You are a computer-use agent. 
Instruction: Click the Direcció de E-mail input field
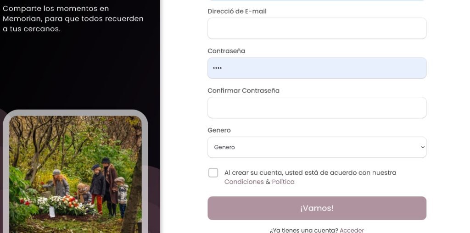click(x=317, y=28)
